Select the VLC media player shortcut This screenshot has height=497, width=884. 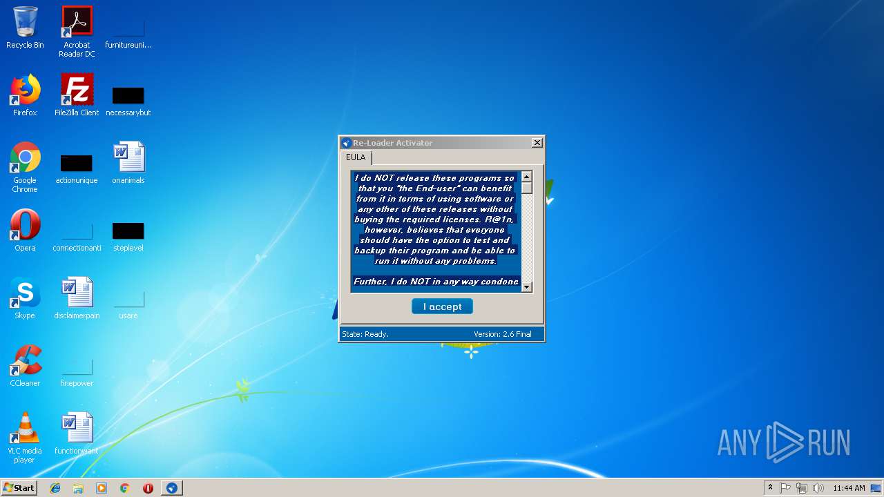tap(25, 438)
